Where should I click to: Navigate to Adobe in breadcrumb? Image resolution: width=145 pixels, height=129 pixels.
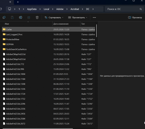pyautogui.click(x=60, y=9)
